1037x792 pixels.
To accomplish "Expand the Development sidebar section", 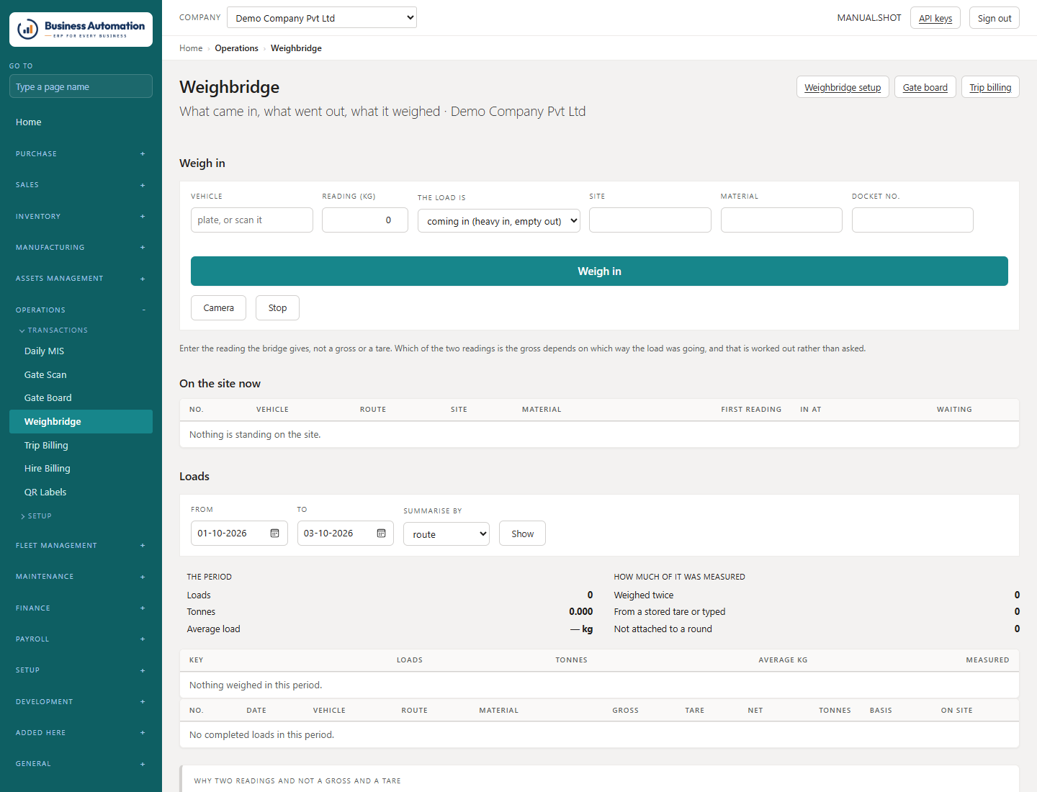I will [81, 702].
